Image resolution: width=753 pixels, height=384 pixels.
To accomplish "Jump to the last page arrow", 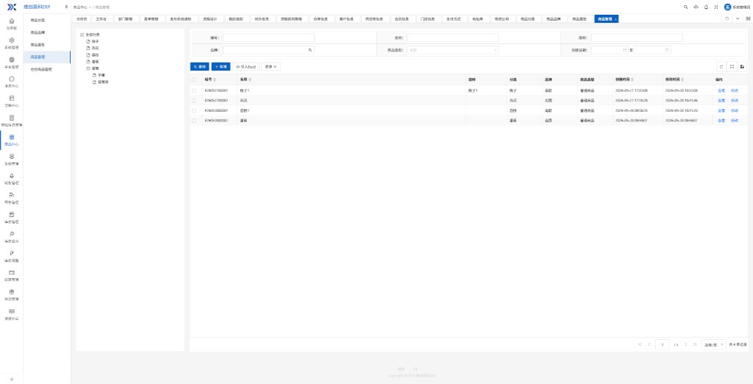I will pos(696,344).
